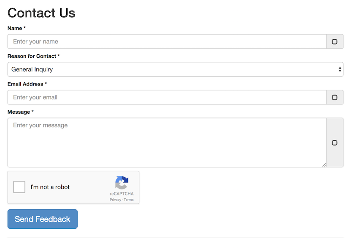This screenshot has width=351, height=248.
Task: Click the addon square beside the message area
Action: tap(335, 142)
